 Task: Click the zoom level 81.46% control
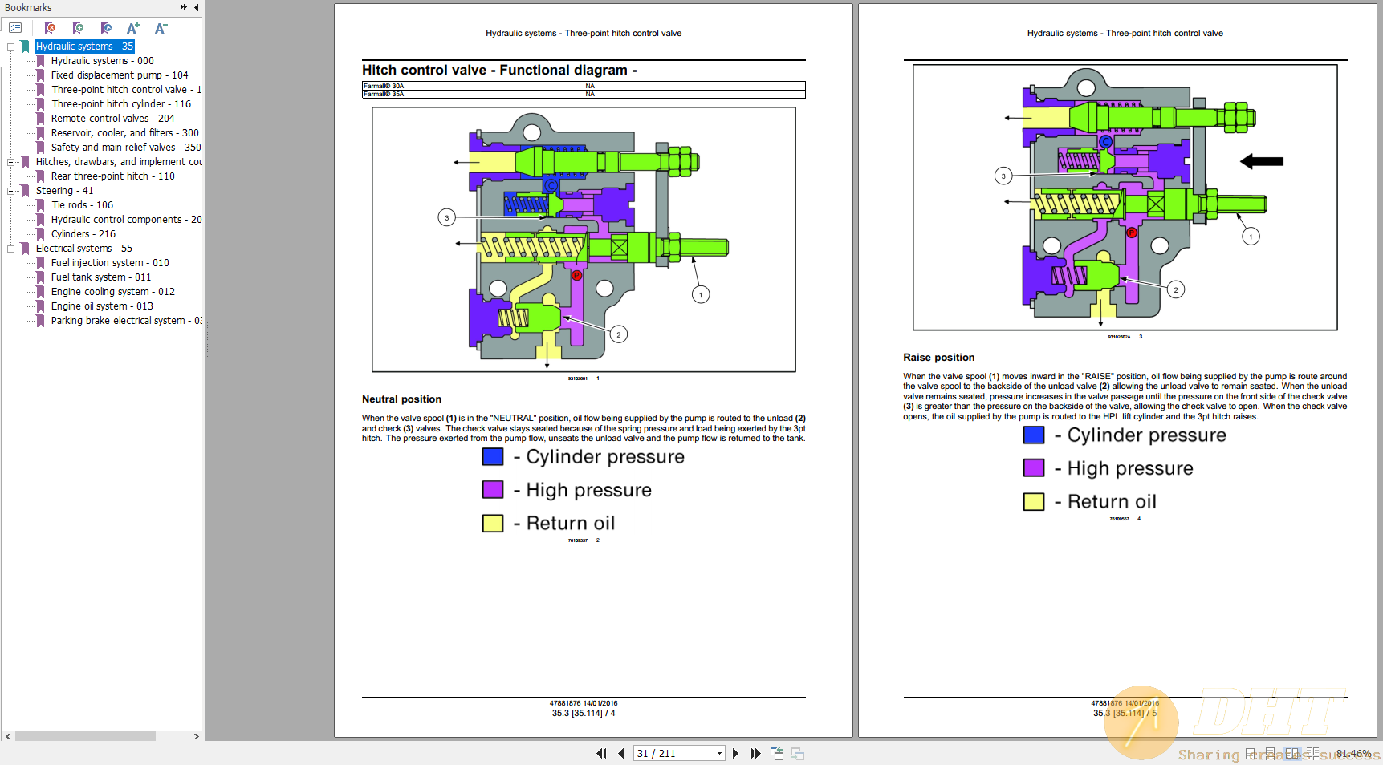[1355, 753]
